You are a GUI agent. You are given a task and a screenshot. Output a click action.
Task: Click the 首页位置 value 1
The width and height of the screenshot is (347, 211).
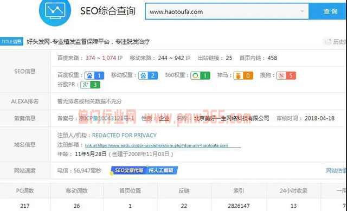click(130, 206)
